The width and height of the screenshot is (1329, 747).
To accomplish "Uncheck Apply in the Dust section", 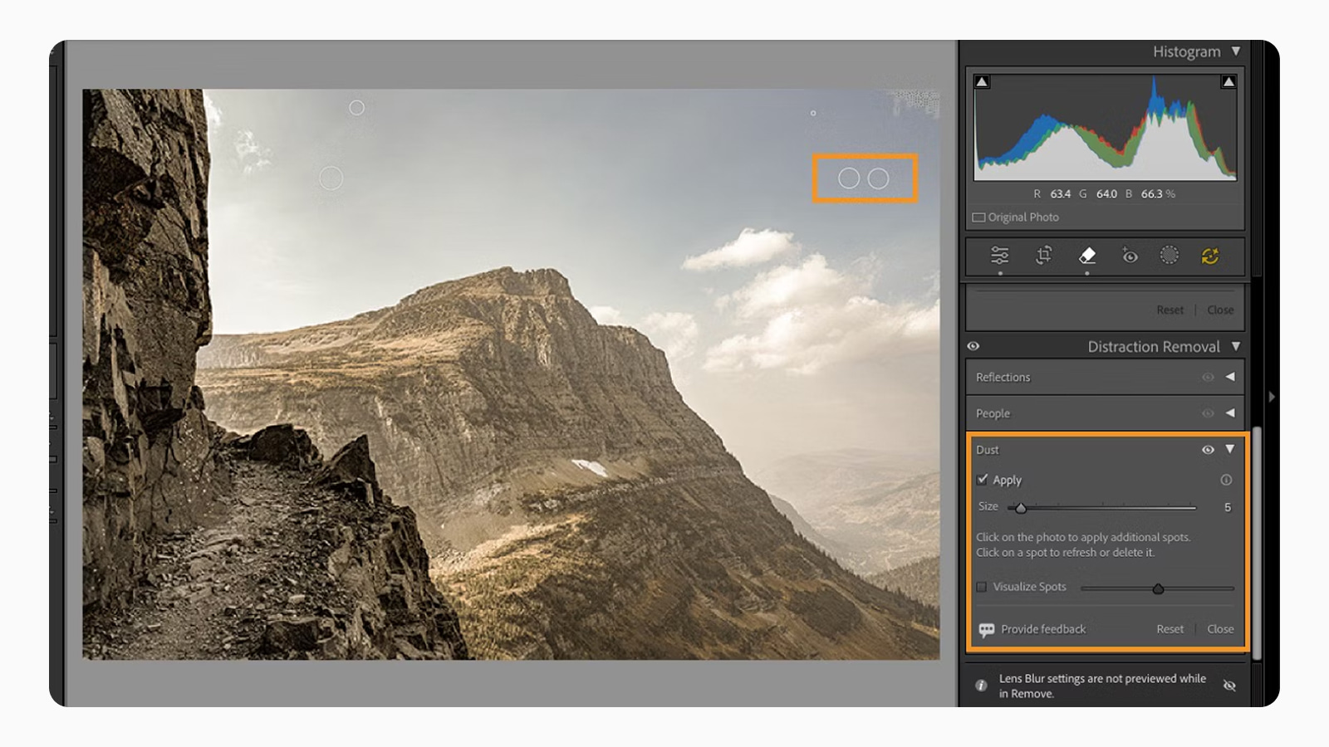I will pos(982,479).
